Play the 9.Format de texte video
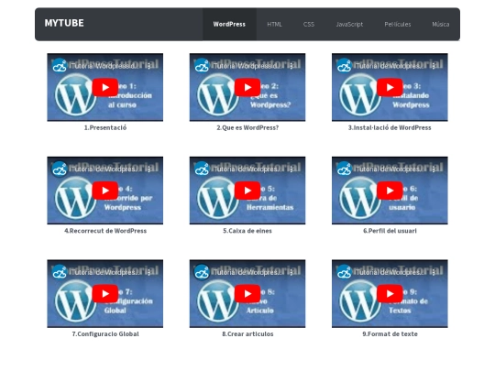 390,294
